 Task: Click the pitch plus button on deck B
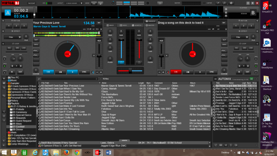click(163, 72)
